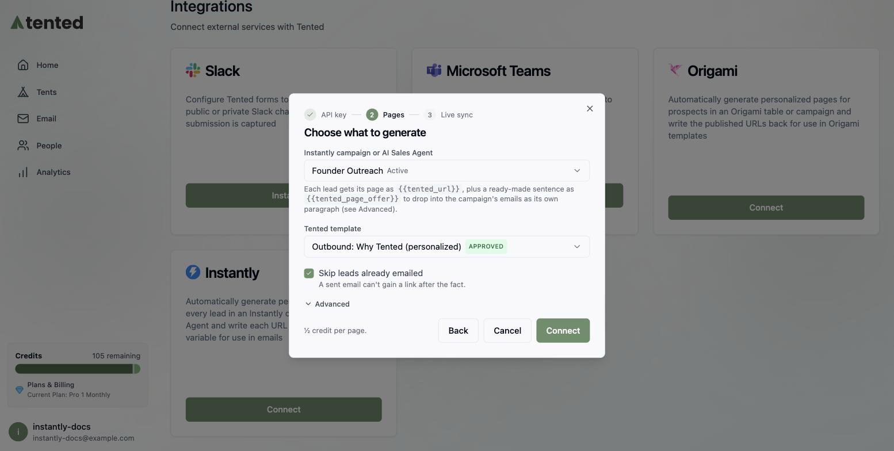Click the instantly-docs user avatar
This screenshot has width=894, height=451.
(x=18, y=432)
